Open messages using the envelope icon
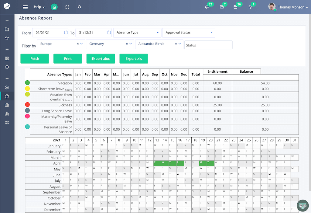 tap(222, 7)
